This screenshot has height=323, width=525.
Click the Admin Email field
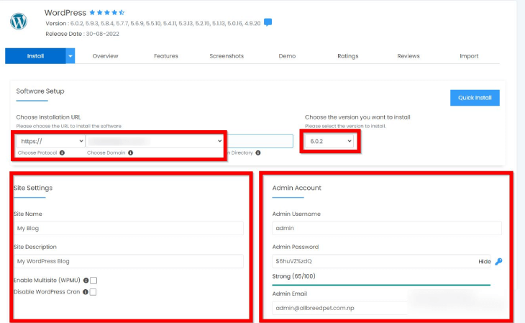(340, 308)
